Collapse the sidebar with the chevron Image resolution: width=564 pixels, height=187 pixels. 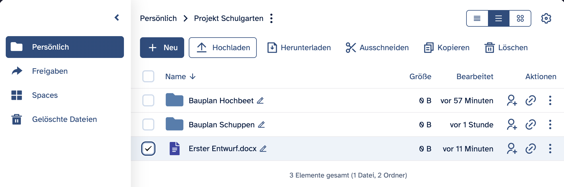[x=117, y=17]
